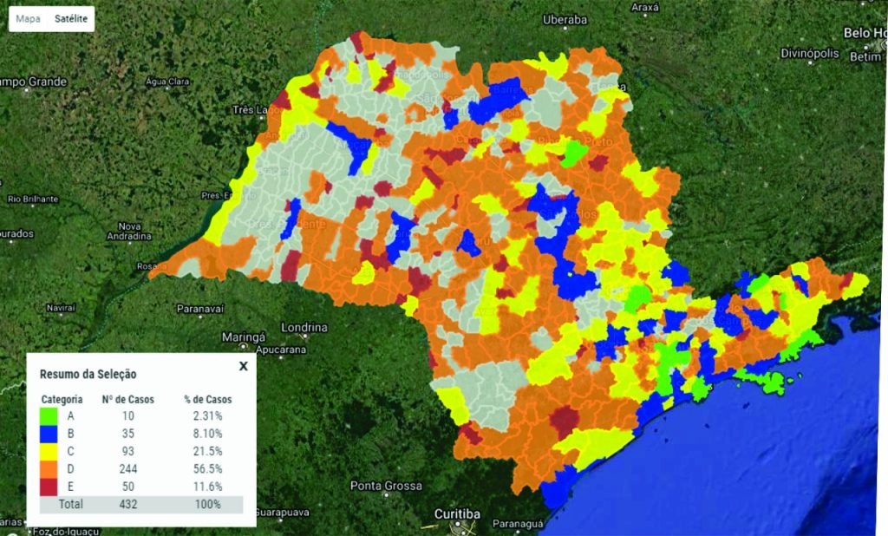Click the Londrina city label
888x536 pixels.
(x=304, y=328)
